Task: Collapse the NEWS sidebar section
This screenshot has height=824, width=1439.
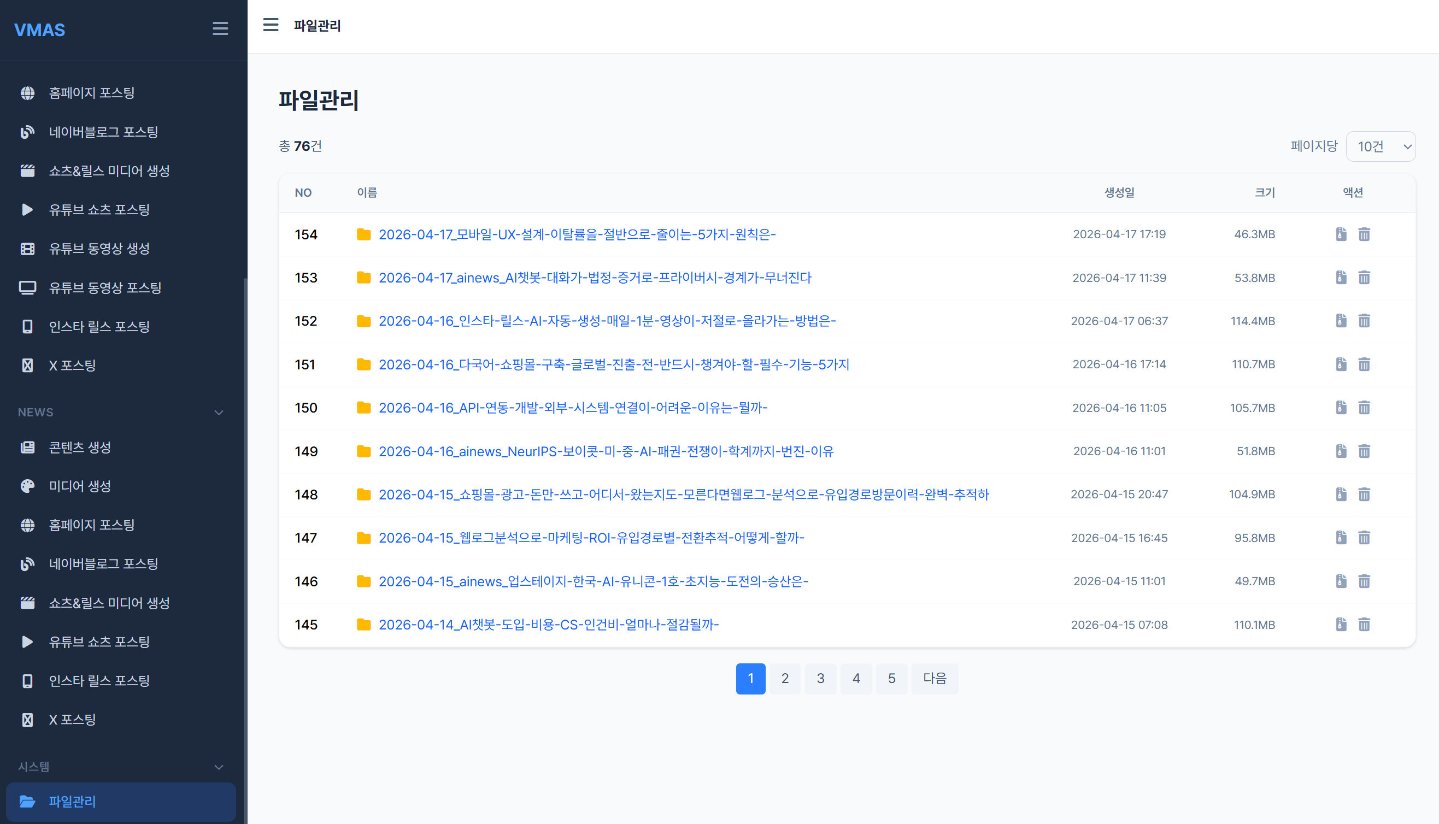Action: click(x=219, y=413)
